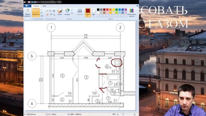Pick the light gray color swatch
The height and width of the screenshot is (116, 206).
pos(101,13)
